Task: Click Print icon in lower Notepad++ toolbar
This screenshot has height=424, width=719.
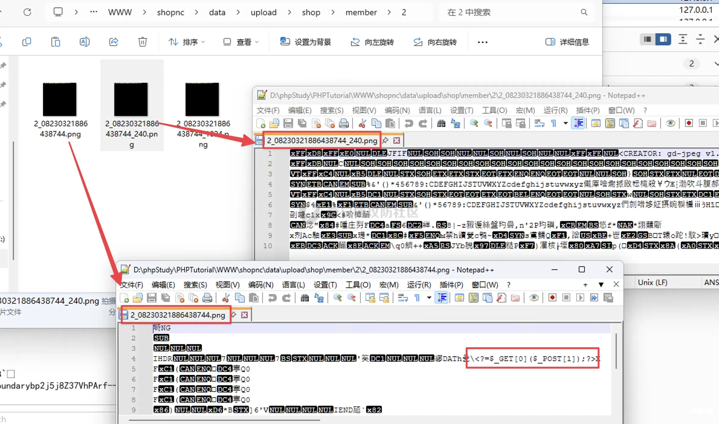Action: pos(207,298)
